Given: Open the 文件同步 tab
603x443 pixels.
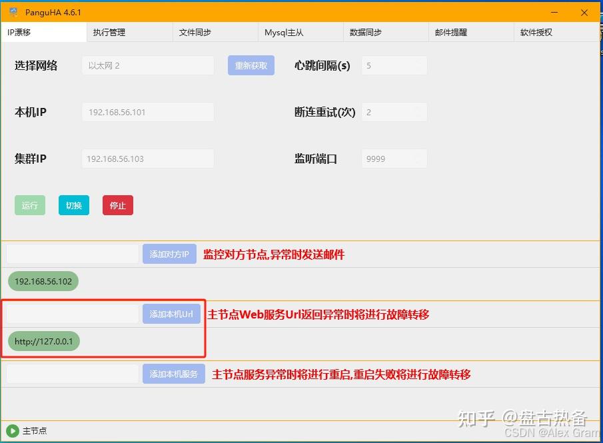Looking at the screenshot, I should tap(195, 32).
